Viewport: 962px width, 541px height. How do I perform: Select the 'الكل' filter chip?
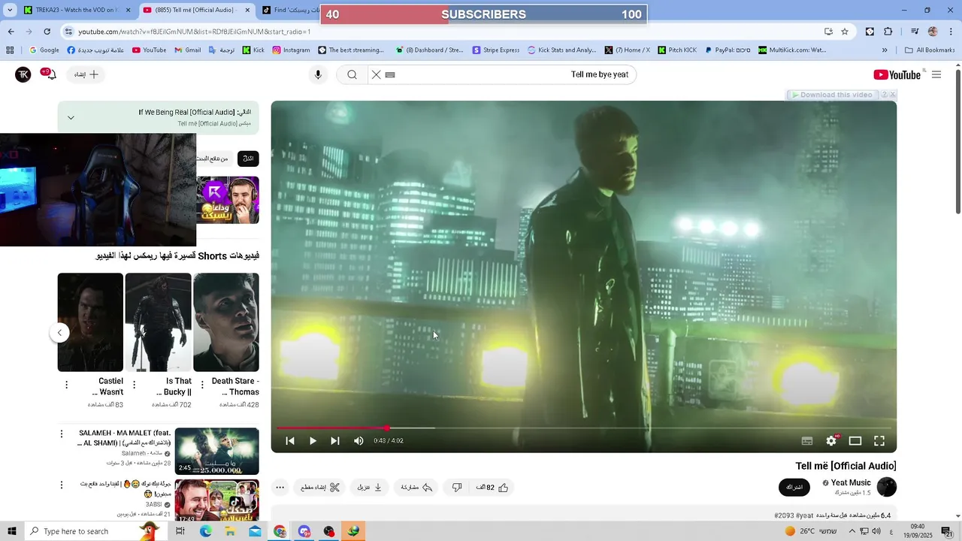click(248, 159)
